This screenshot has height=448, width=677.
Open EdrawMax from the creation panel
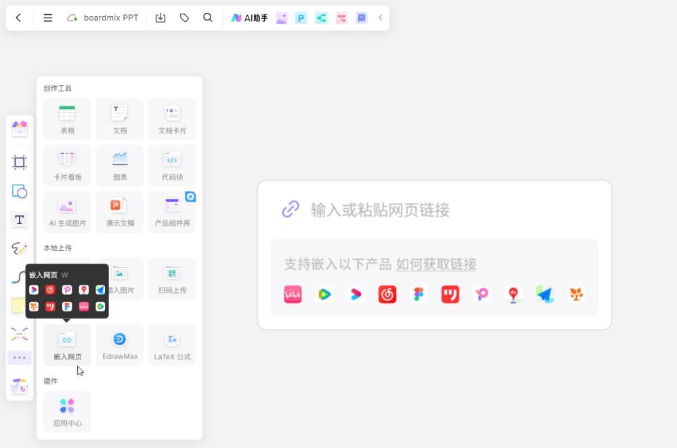119,345
